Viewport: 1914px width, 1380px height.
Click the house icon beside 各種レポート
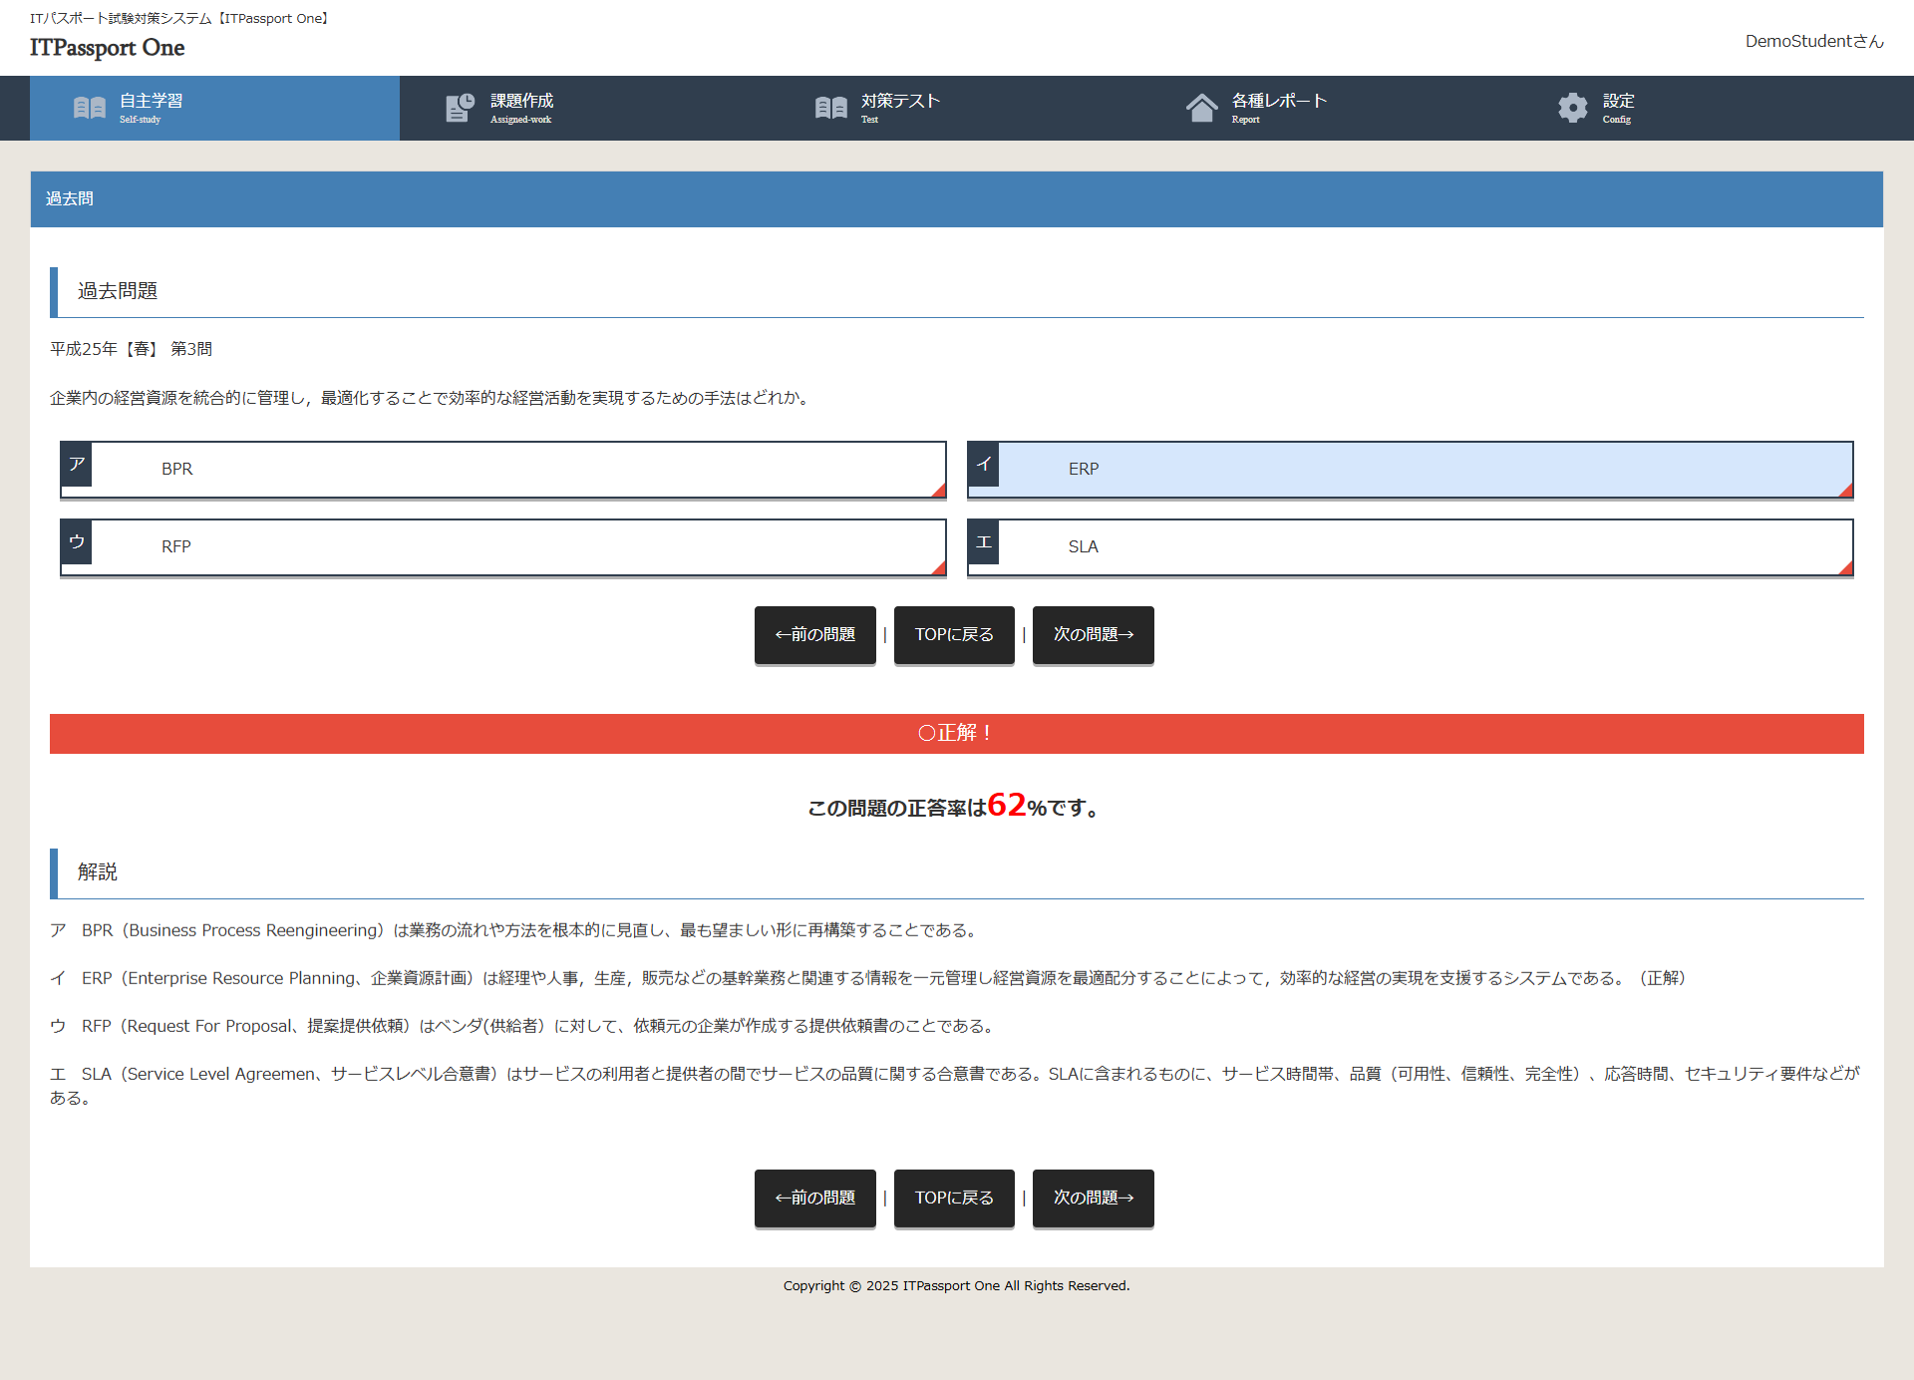pos(1201,108)
